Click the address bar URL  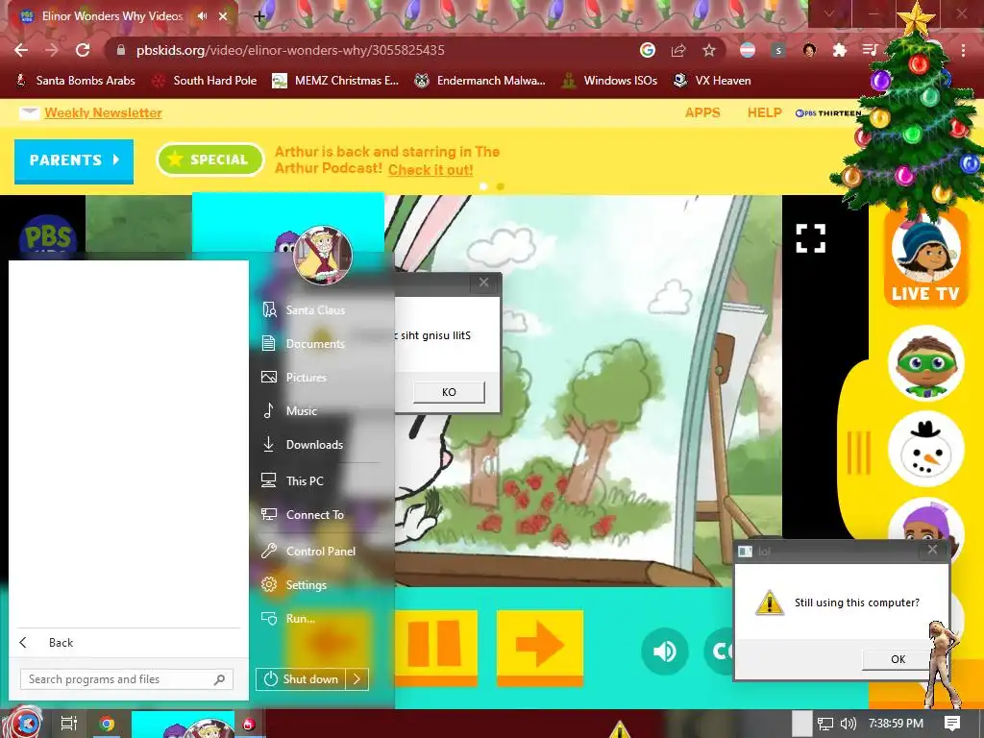(290, 50)
